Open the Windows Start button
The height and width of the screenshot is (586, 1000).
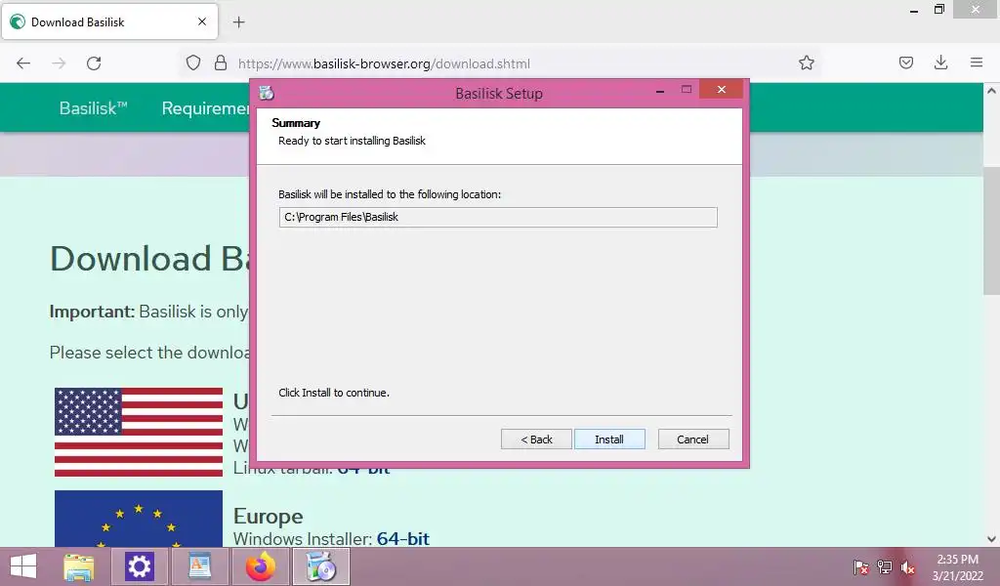pos(23,566)
